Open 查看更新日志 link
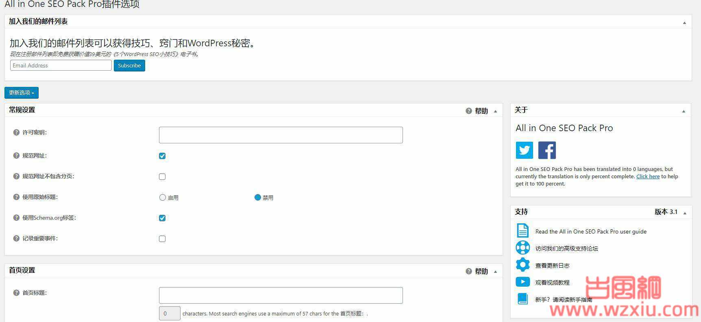Viewport: 701px width, 322px height. (x=552, y=266)
